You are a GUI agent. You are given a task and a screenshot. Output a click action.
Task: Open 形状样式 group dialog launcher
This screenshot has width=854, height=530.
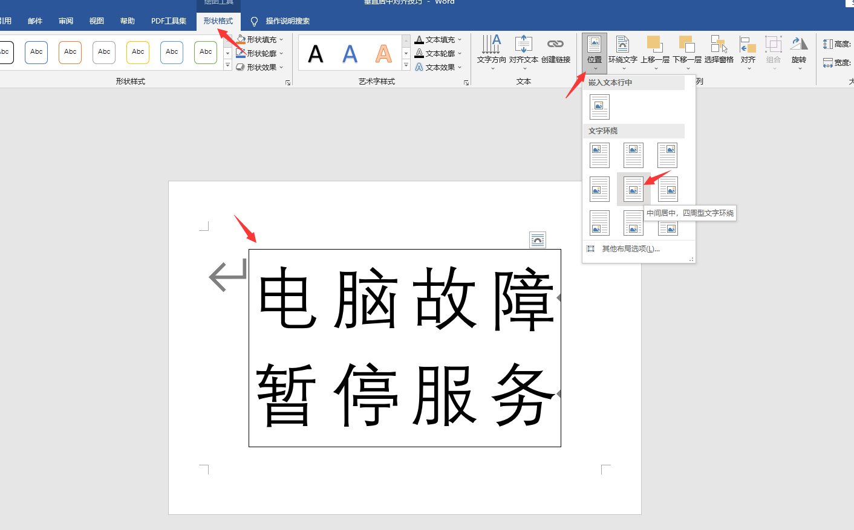pos(288,82)
